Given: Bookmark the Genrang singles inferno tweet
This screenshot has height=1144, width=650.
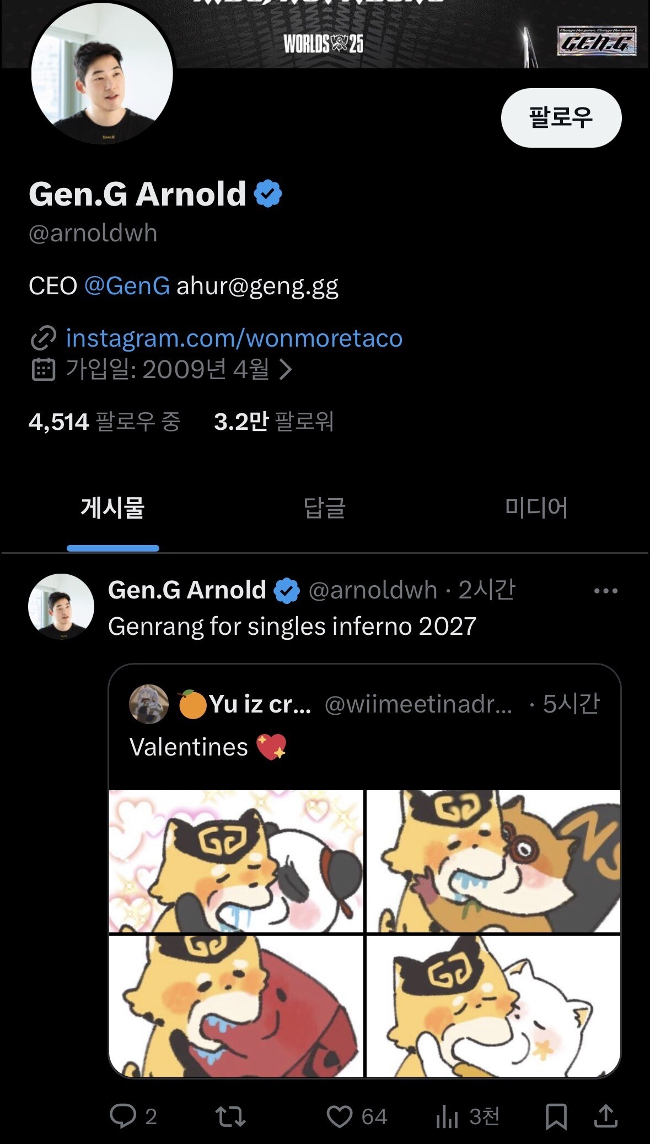Looking at the screenshot, I should (x=556, y=1116).
